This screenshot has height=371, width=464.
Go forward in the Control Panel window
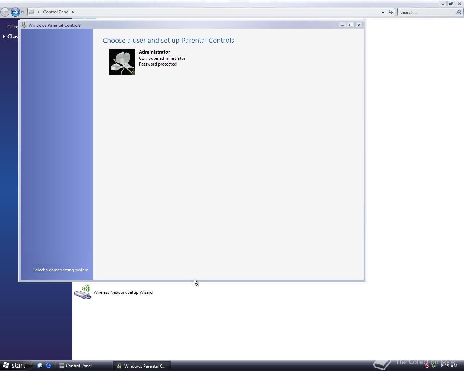click(15, 12)
